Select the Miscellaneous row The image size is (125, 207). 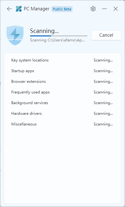(x=62, y=124)
